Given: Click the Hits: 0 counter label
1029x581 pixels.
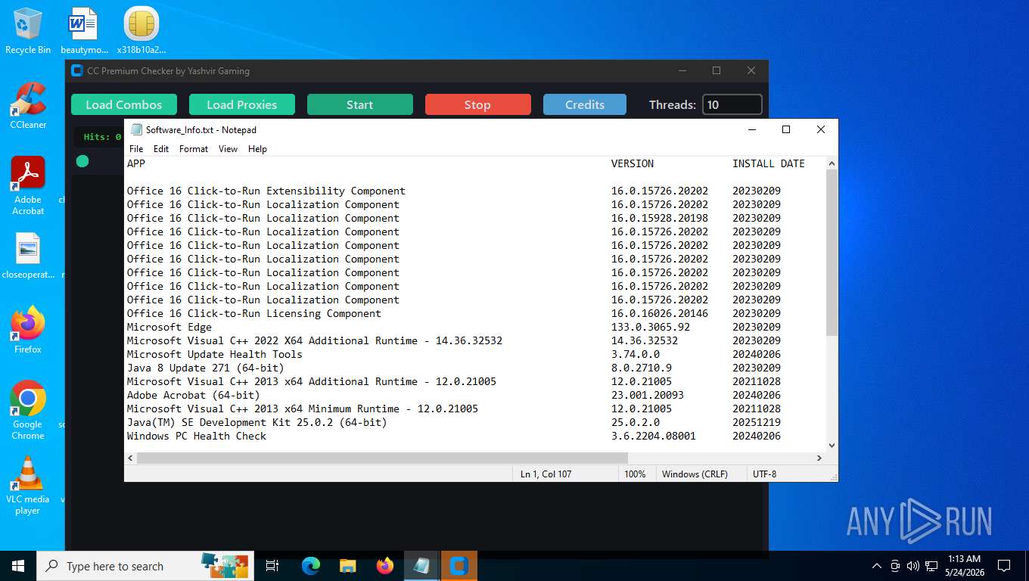Looking at the screenshot, I should pos(102,137).
